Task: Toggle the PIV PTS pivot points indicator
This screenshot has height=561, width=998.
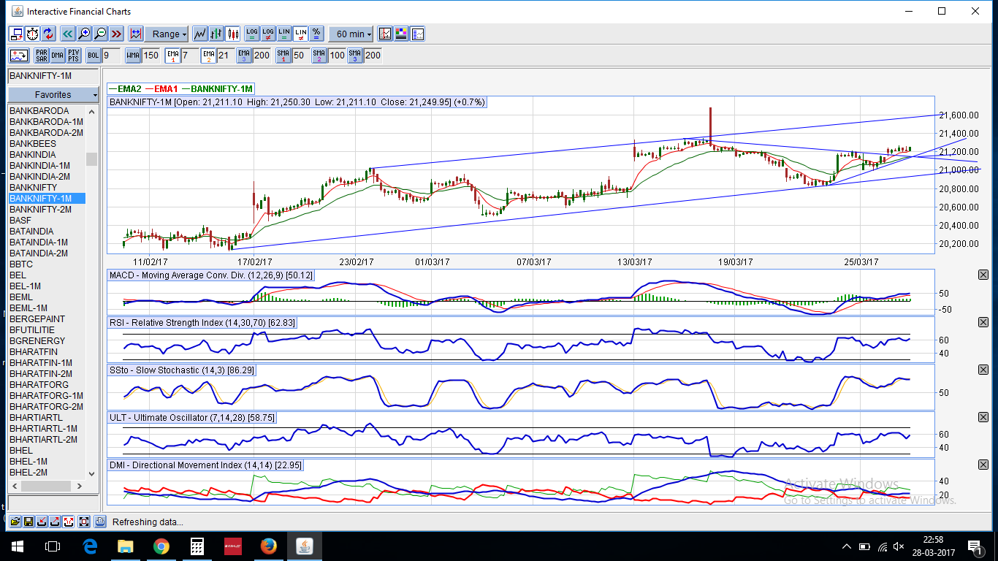Action: (74, 55)
